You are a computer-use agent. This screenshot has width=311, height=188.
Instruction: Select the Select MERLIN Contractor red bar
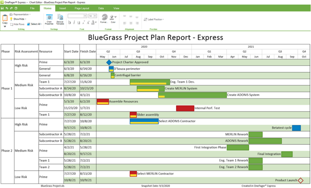coord(133,174)
